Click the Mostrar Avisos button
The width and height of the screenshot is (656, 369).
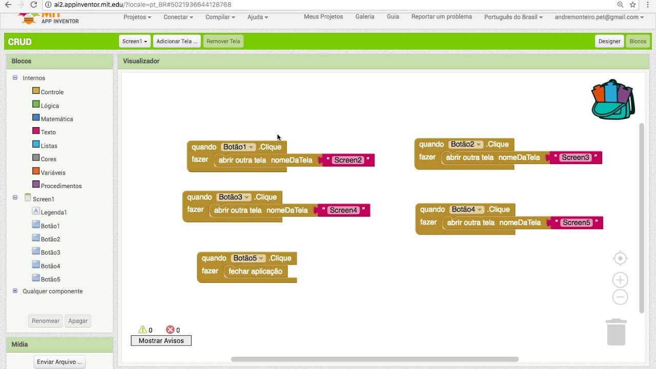161,341
